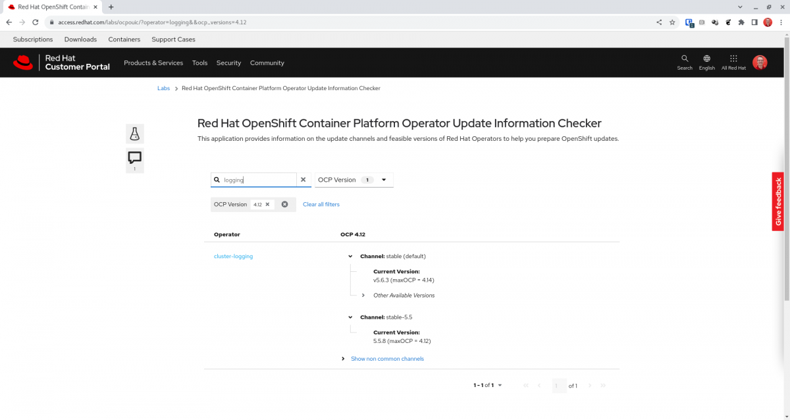Open the Products & Services menu
The width and height of the screenshot is (790, 420).
tap(153, 63)
